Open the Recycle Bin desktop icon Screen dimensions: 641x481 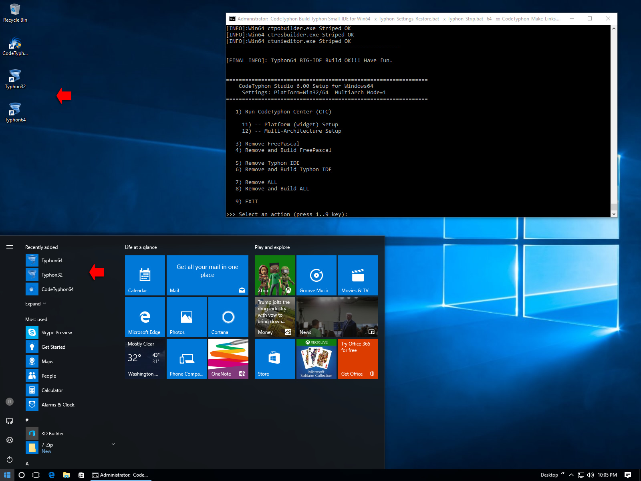click(x=15, y=13)
